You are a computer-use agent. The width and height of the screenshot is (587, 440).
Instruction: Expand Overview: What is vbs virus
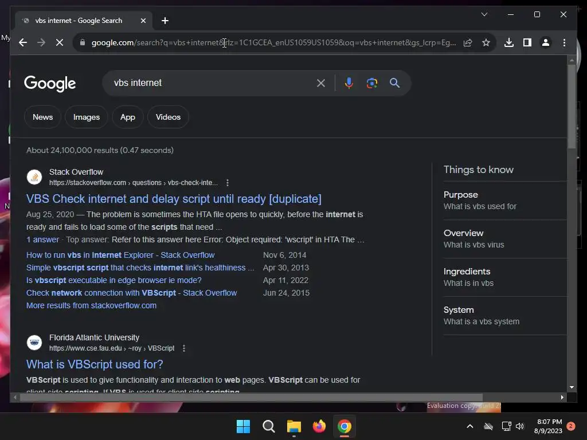[505, 239]
